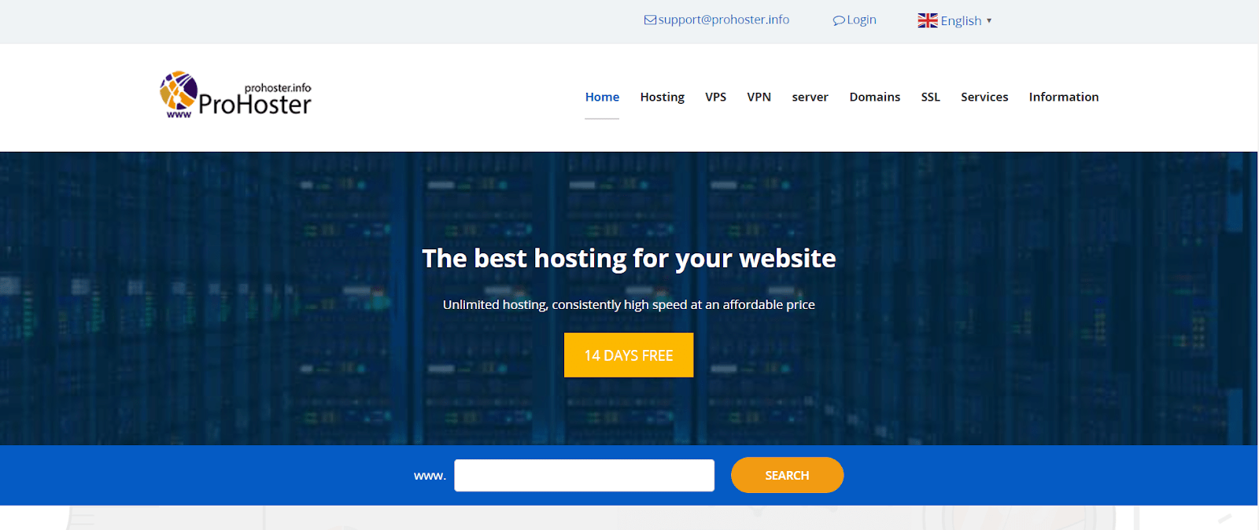Click the speech bubble icon next to Login
The width and height of the screenshot is (1259, 530).
[839, 20]
